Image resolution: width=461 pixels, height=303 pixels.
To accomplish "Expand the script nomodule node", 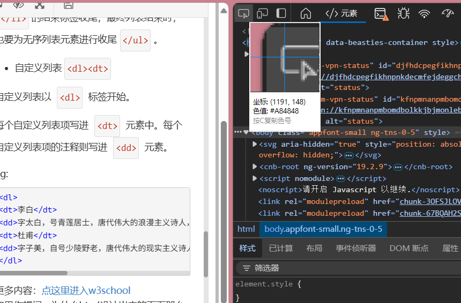I will 255,178.
